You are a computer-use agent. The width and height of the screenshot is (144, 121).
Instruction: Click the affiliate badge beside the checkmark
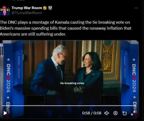click(x=50, y=8)
